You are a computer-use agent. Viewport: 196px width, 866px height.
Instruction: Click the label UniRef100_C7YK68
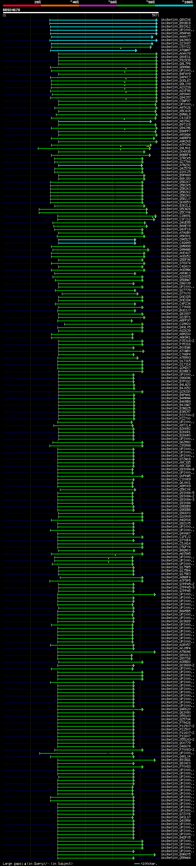click(176, 307)
